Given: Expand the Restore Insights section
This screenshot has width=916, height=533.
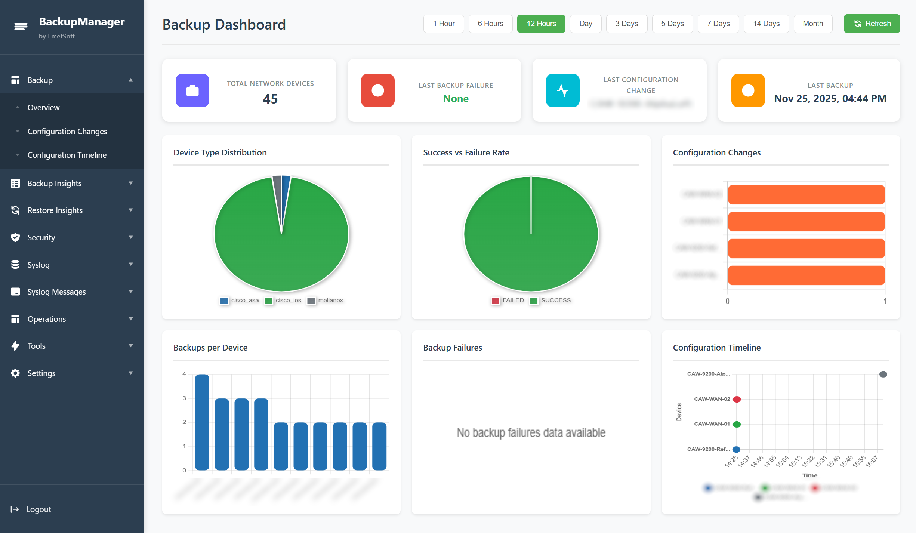Looking at the screenshot, I should [x=131, y=210].
